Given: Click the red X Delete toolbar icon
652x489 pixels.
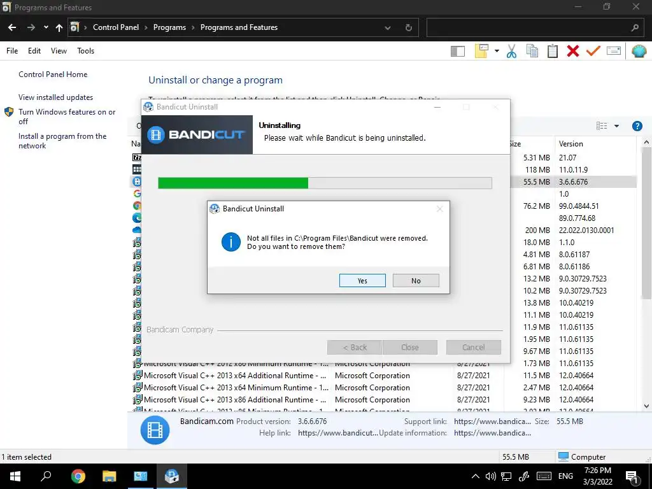Looking at the screenshot, I should click(573, 51).
